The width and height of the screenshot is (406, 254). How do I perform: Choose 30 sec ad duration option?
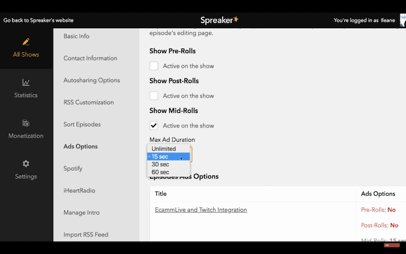[160, 164]
